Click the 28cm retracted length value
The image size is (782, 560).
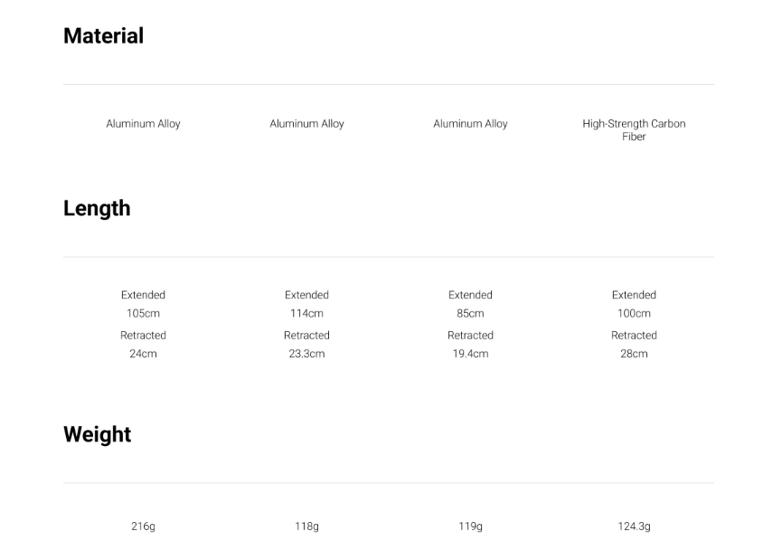tap(634, 354)
